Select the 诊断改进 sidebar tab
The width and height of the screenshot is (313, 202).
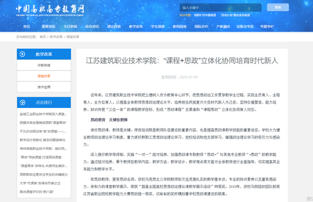coord(44,65)
